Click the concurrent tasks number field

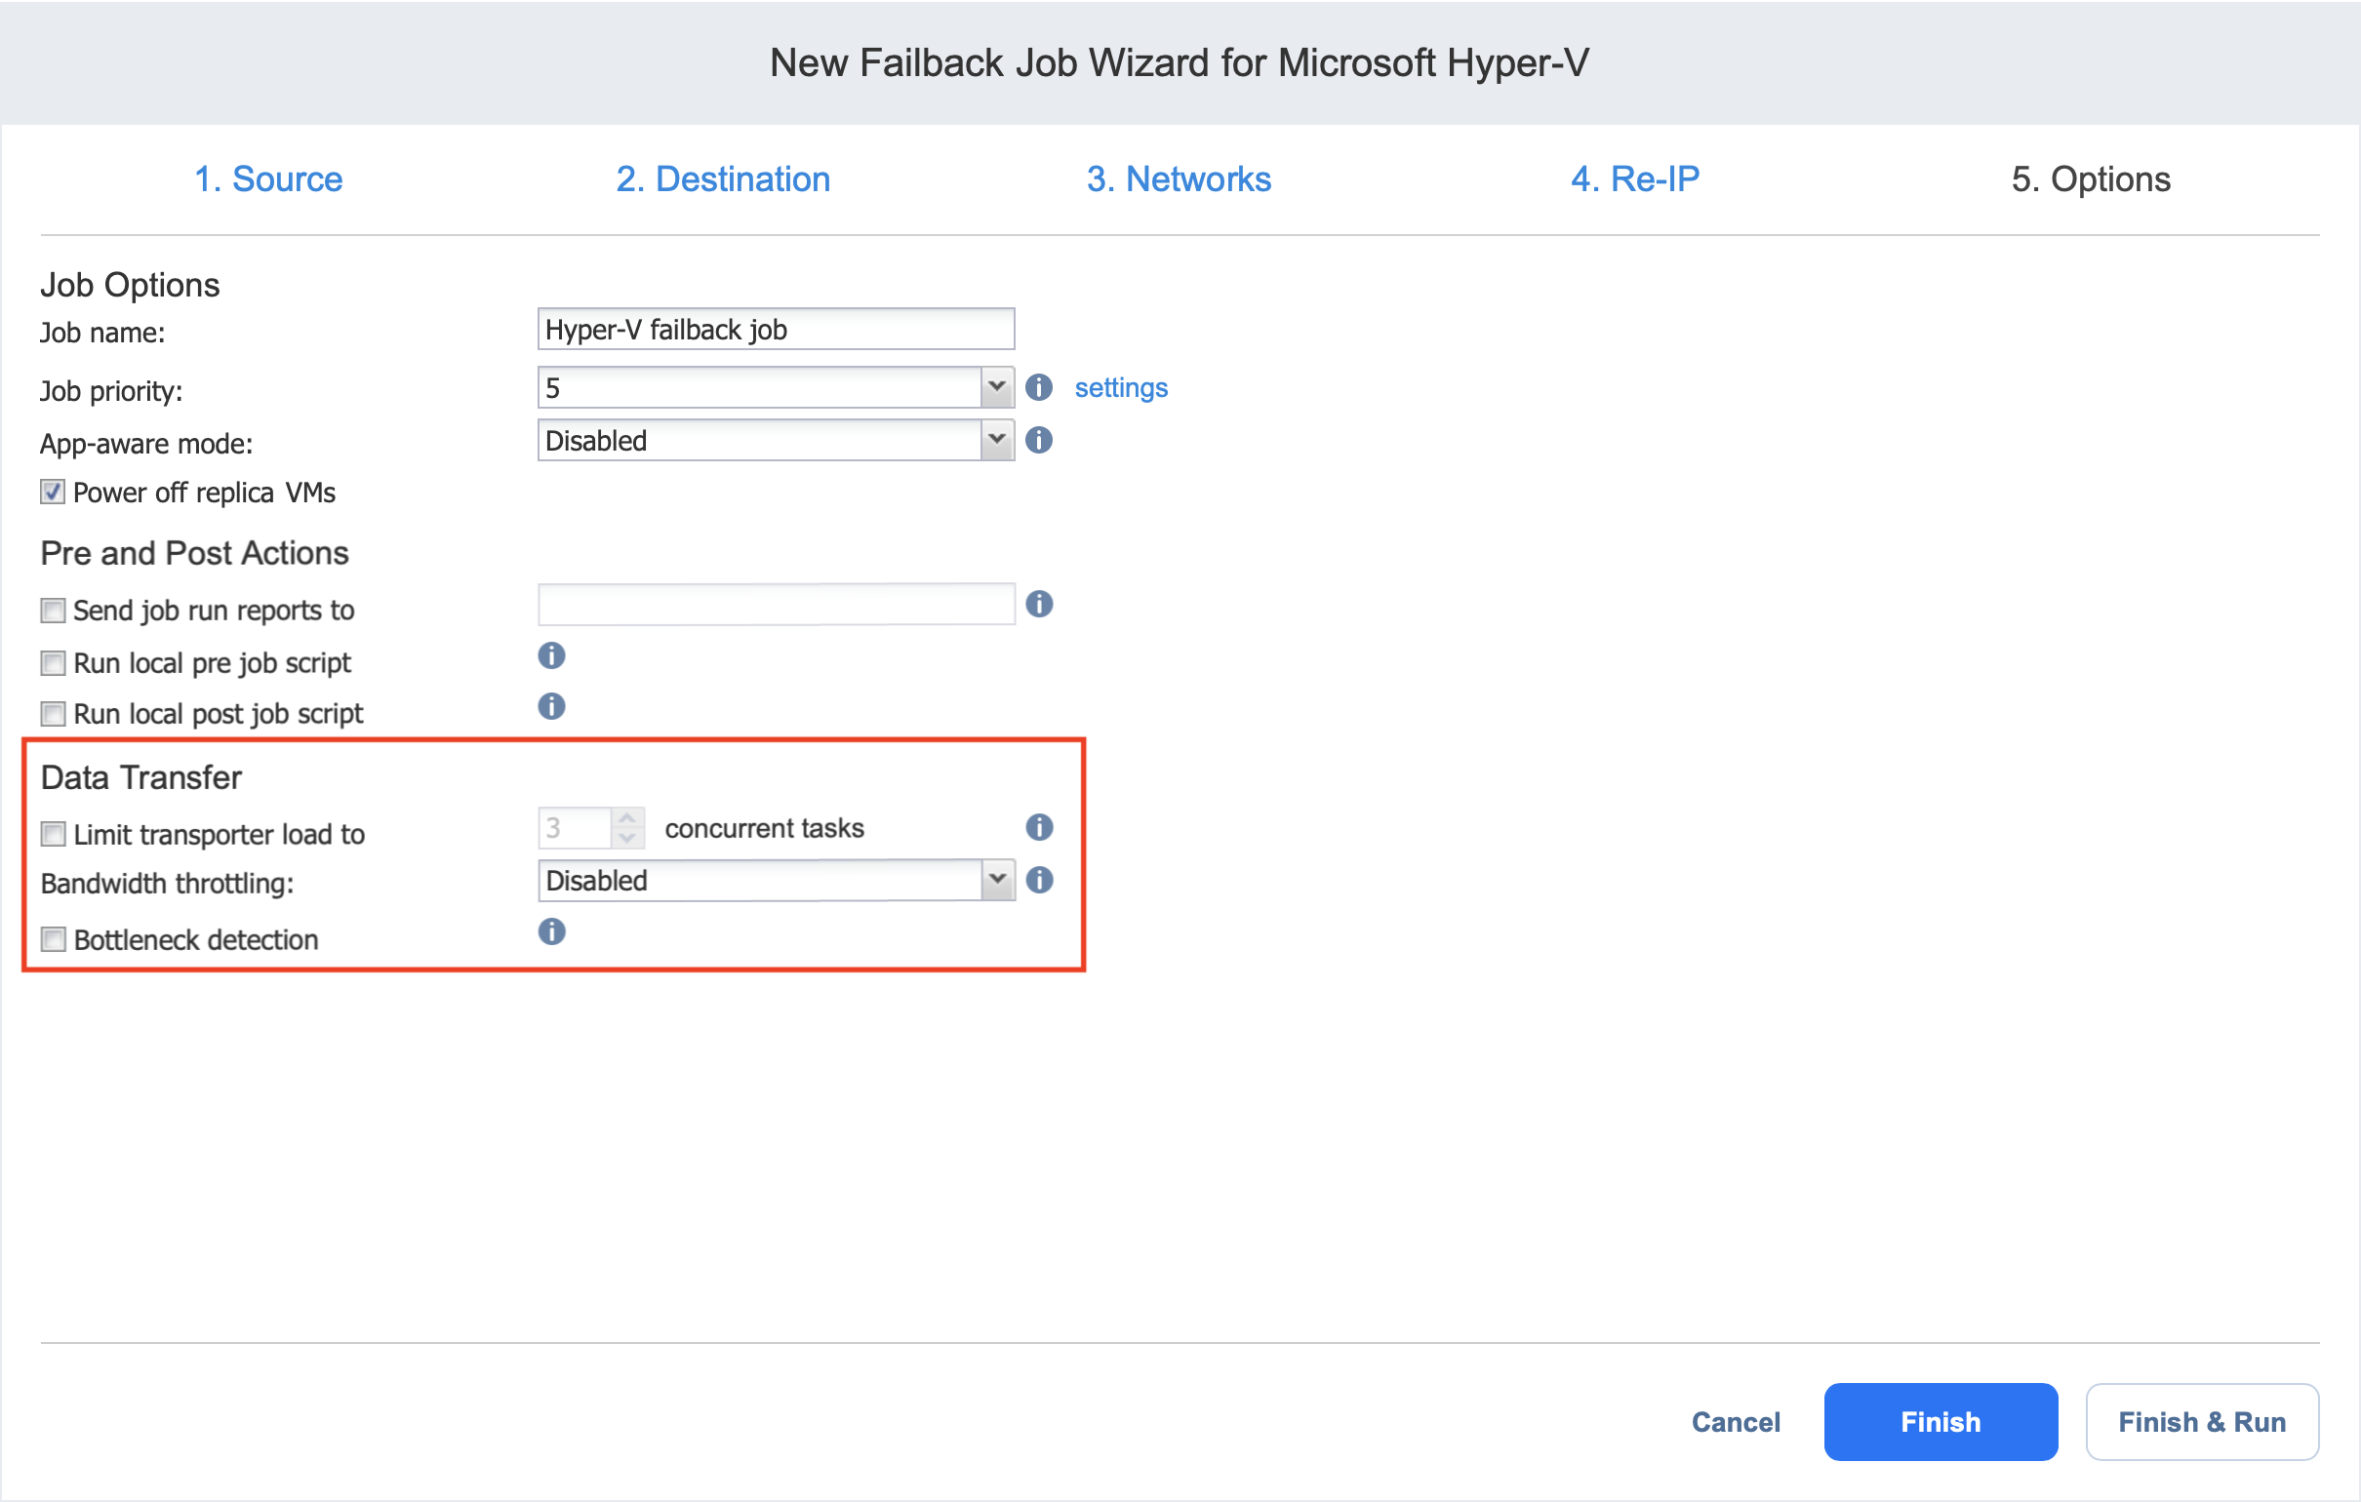click(x=576, y=828)
